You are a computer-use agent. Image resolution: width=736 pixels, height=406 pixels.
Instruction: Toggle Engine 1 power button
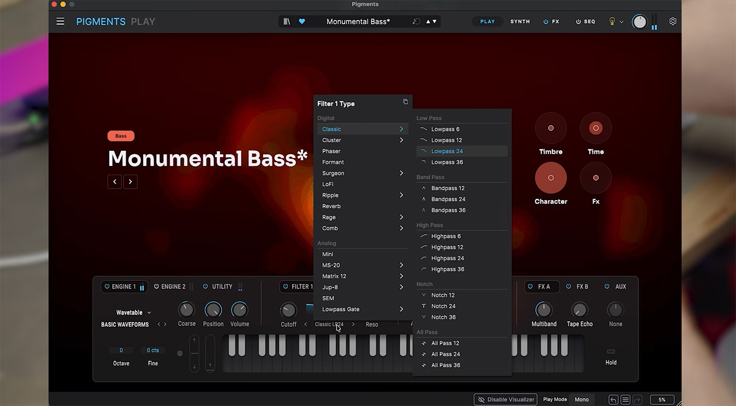tap(107, 287)
